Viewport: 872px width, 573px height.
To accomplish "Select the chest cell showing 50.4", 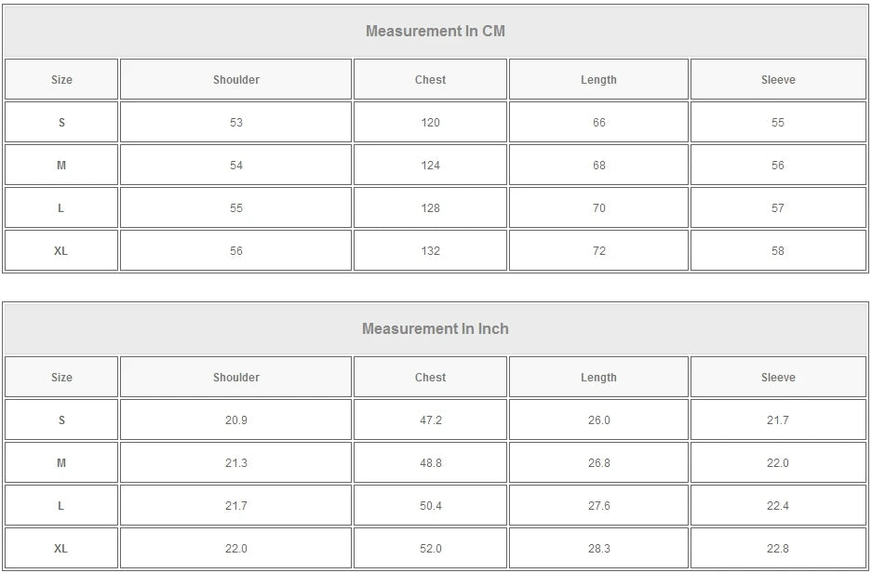I will (430, 506).
